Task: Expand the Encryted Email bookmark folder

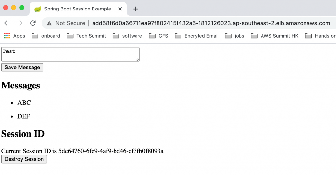Action: pyautogui.click(x=197, y=36)
